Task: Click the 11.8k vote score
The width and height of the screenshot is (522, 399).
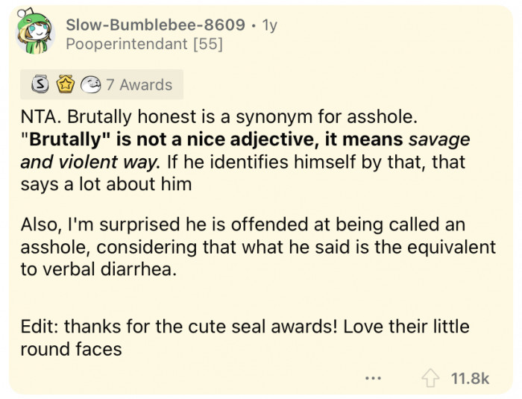Action: click(x=471, y=378)
